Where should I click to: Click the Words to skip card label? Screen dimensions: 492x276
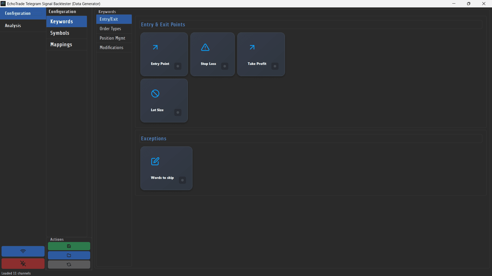[162, 178]
